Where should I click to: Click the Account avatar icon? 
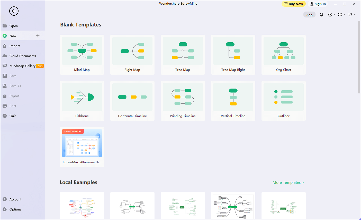5,199
